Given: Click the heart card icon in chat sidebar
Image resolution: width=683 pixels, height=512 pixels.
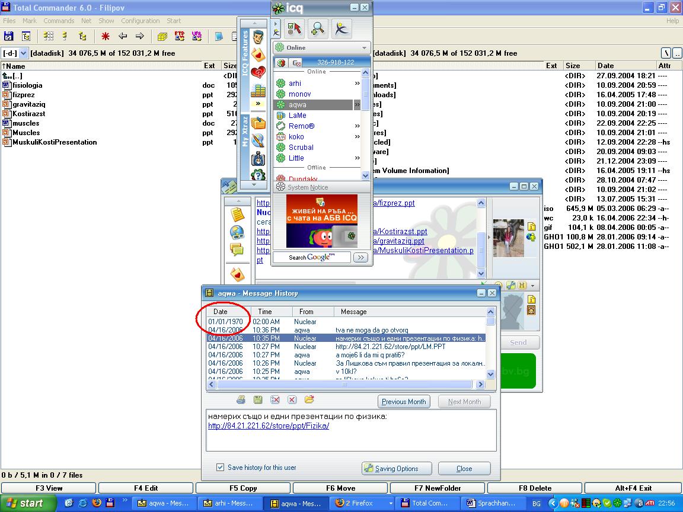Looking at the screenshot, I should [x=237, y=274].
